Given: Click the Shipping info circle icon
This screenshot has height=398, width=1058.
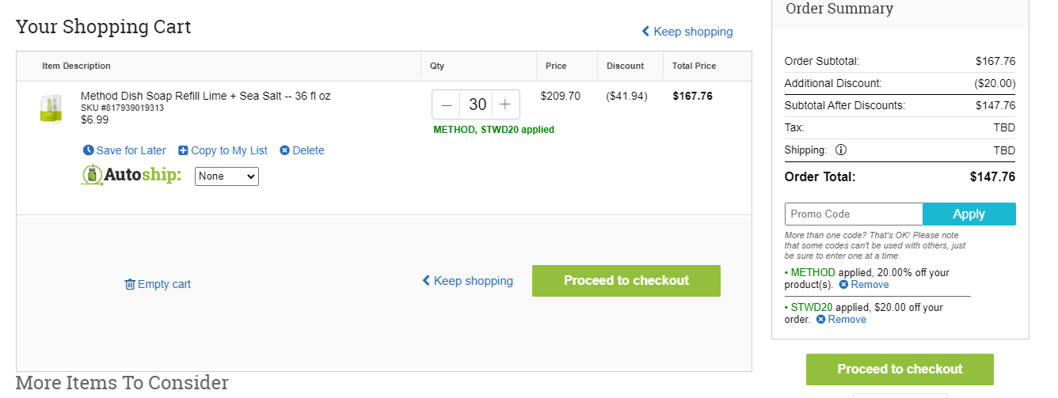Looking at the screenshot, I should tap(841, 150).
